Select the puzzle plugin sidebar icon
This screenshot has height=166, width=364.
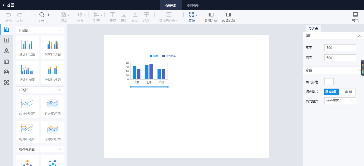(6, 61)
